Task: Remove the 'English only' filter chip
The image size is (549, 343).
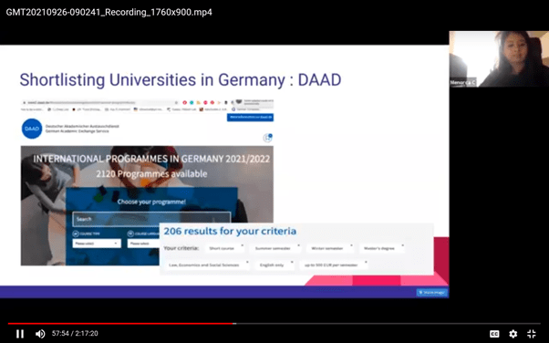Action: (x=292, y=262)
